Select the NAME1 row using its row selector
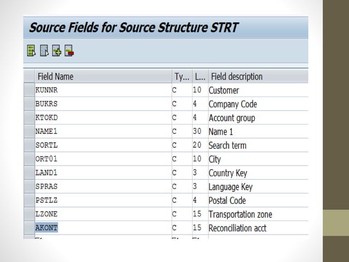This screenshot has height=262, width=349. (28, 132)
